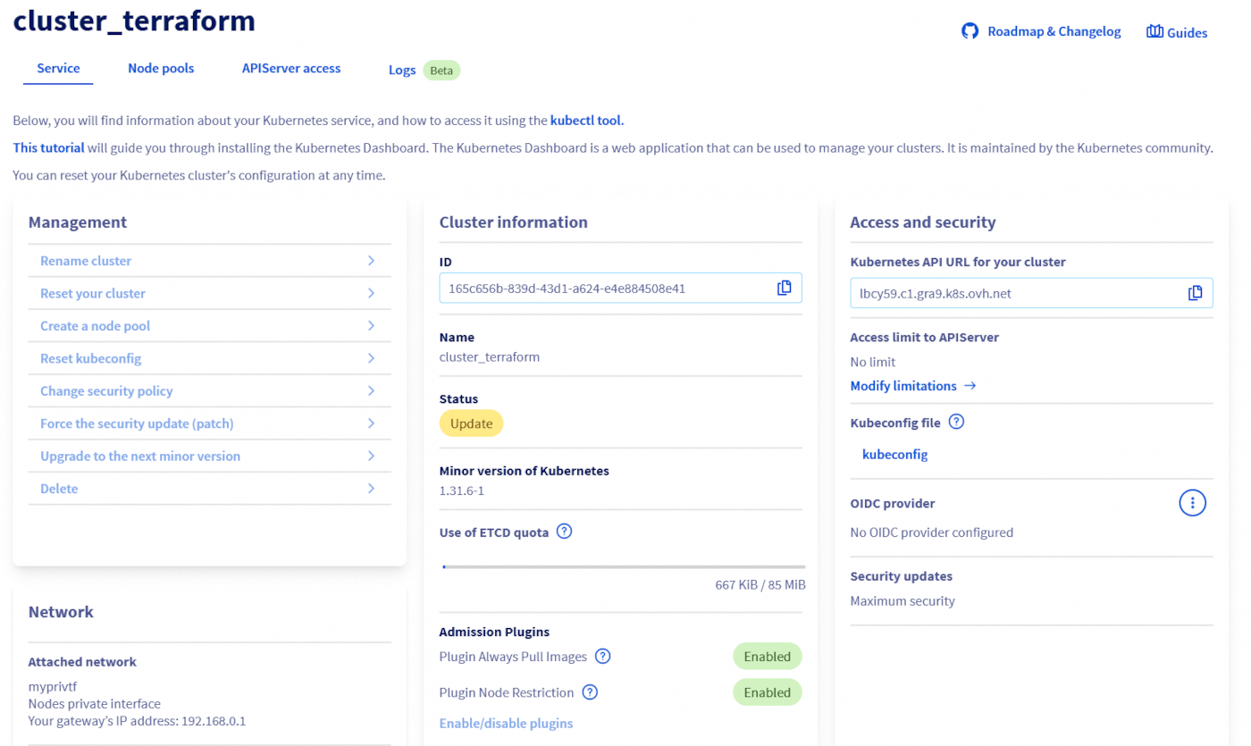Click the Guides book icon
1251x746 pixels.
pyautogui.click(x=1153, y=30)
